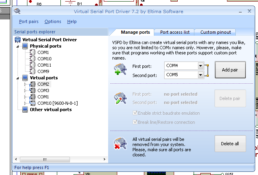Click the Delete all button
This screenshot has height=175, width=258.
click(230, 143)
